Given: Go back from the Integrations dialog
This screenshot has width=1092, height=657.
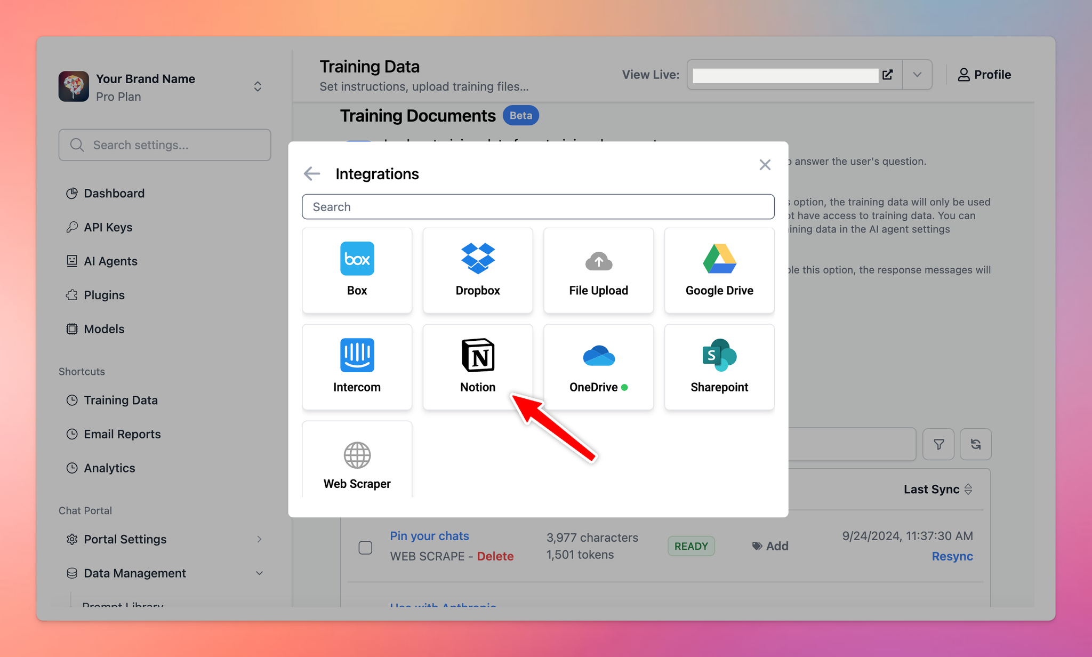Looking at the screenshot, I should tap(312, 174).
